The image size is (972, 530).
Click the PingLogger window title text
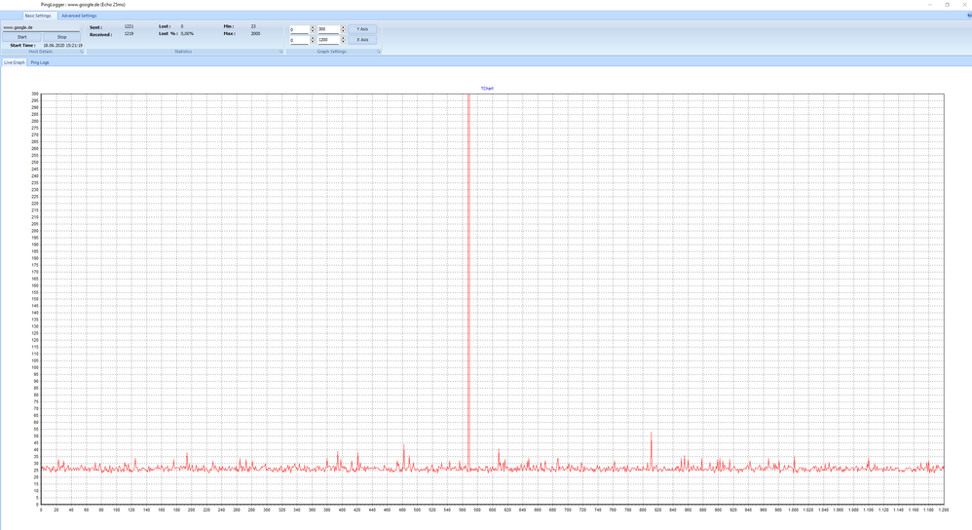83,4
